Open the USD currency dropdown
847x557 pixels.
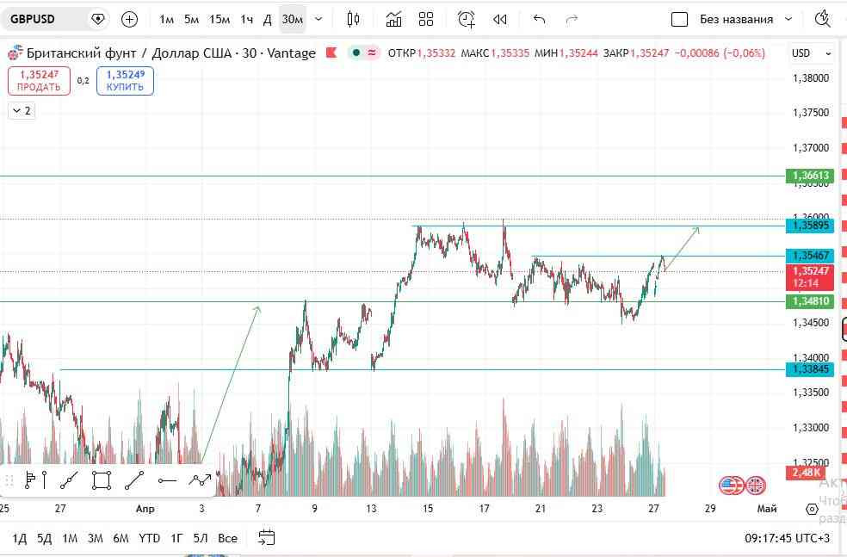811,53
